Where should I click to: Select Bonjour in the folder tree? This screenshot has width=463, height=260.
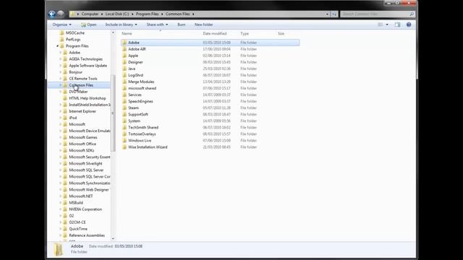click(75, 72)
